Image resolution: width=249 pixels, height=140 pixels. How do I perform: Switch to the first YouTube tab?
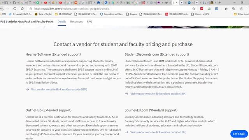46,3
